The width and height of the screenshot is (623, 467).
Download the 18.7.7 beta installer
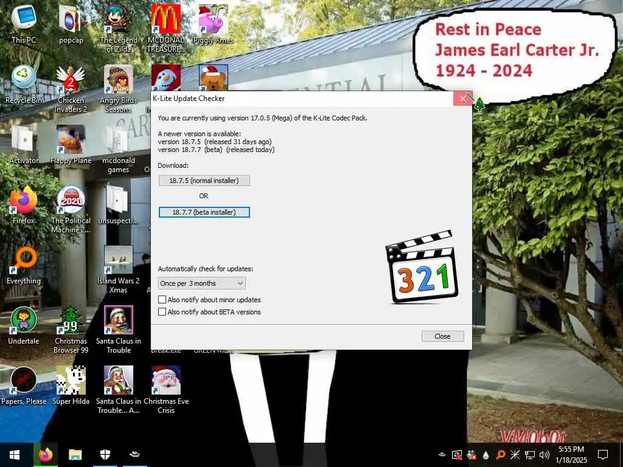coord(204,212)
